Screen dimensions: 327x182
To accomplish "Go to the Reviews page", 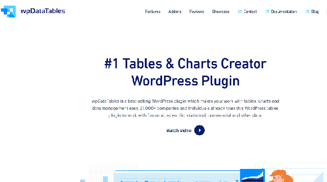I will (x=197, y=12).
